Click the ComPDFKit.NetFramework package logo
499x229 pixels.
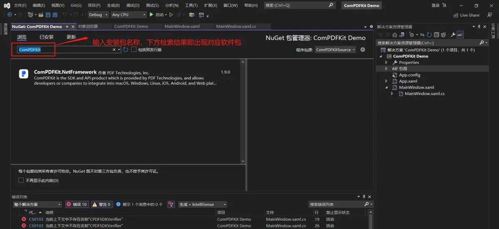pos(24,74)
